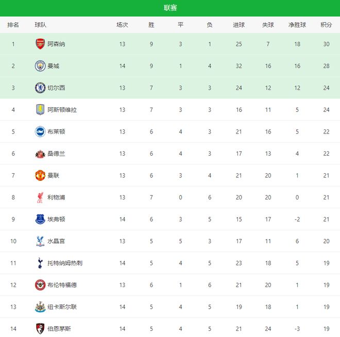Image resolution: width=340 pixels, height=337 pixels.
Task: Click the Newcastle United crest
Action: [x=40, y=307]
